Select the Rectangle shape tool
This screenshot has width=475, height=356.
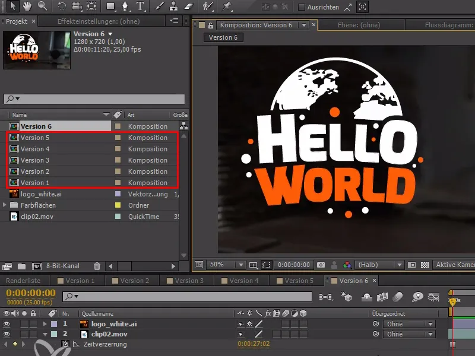tap(110, 7)
